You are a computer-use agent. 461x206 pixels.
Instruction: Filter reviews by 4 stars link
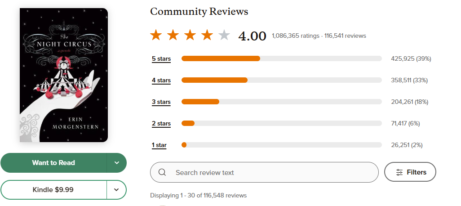[161, 81]
